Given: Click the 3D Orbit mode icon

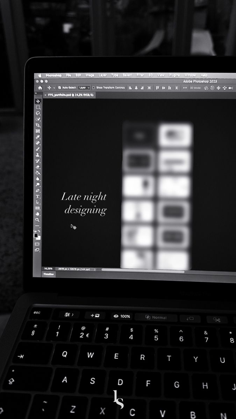Looking at the screenshot, I should point(206,88).
